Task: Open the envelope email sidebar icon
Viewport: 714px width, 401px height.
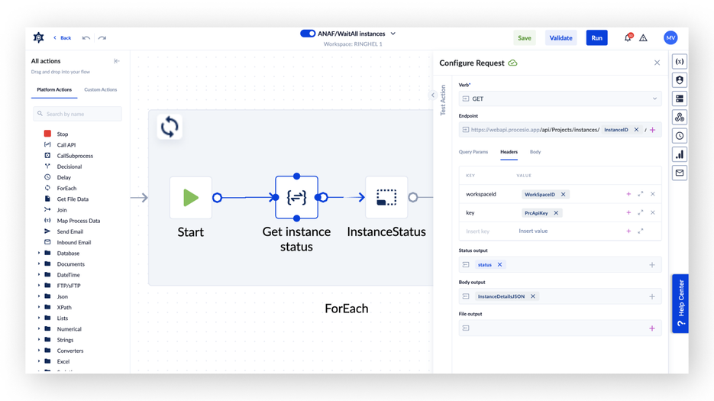Action: [679, 173]
